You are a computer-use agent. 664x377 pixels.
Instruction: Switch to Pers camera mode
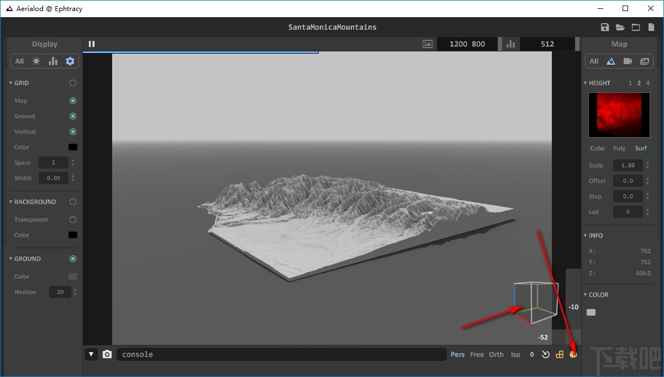click(x=457, y=354)
